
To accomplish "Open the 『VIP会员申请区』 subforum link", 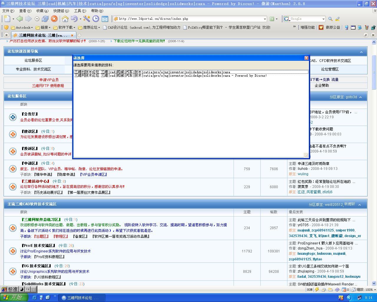I will pyautogui.click(x=94, y=175).
